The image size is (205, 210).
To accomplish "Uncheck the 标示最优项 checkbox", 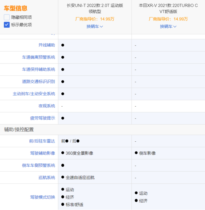I will [x=7, y=25].
